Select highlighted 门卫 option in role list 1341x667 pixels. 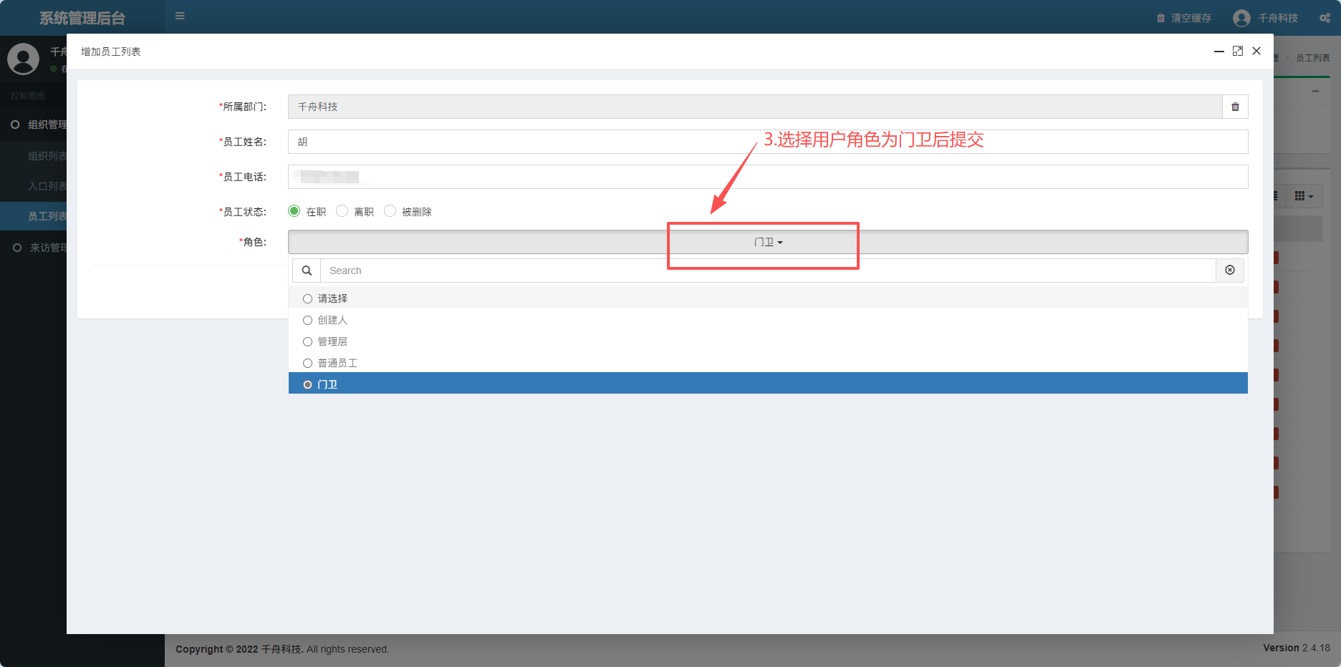tap(327, 384)
